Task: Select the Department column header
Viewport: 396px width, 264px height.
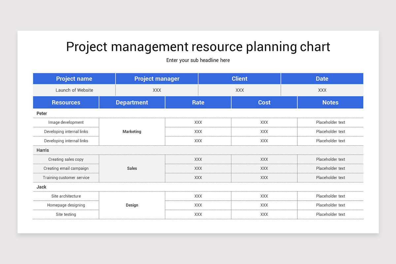Action: click(x=132, y=102)
